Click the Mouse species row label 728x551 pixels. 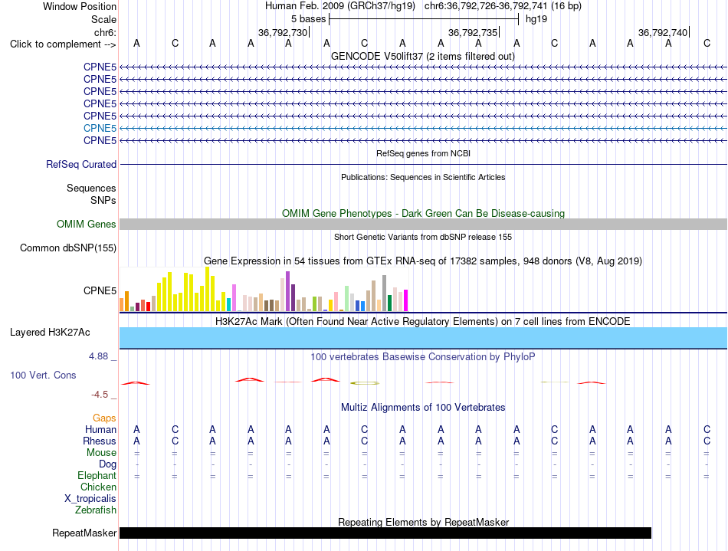tap(102, 453)
